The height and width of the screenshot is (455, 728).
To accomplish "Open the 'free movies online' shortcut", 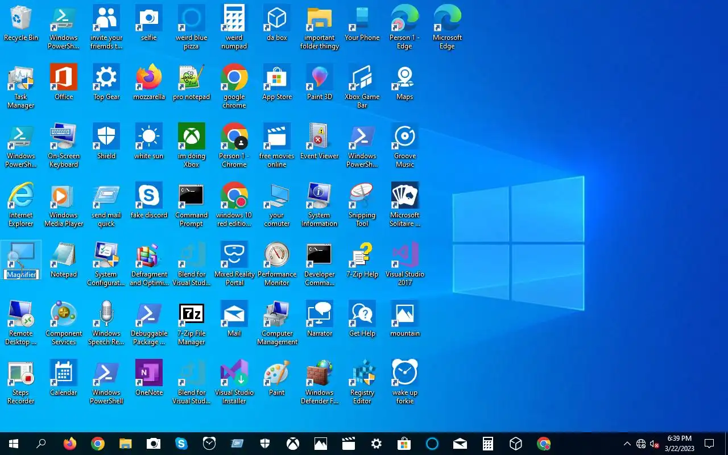I will (277, 146).
